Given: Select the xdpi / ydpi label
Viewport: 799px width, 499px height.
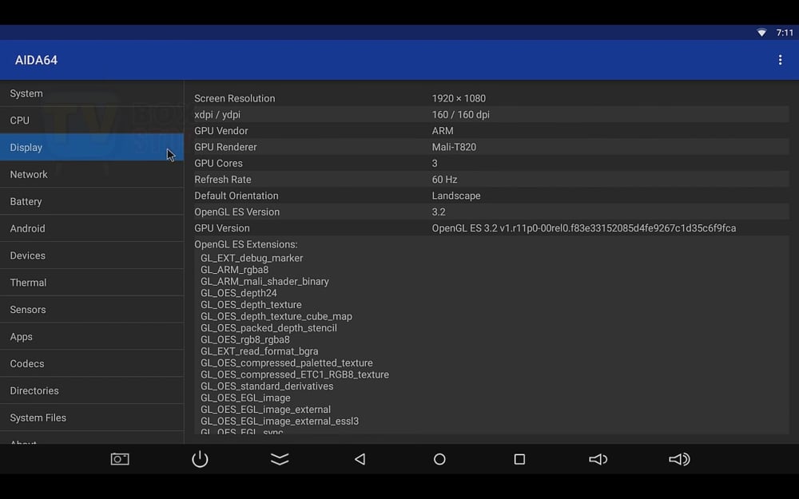Looking at the screenshot, I should click(217, 114).
